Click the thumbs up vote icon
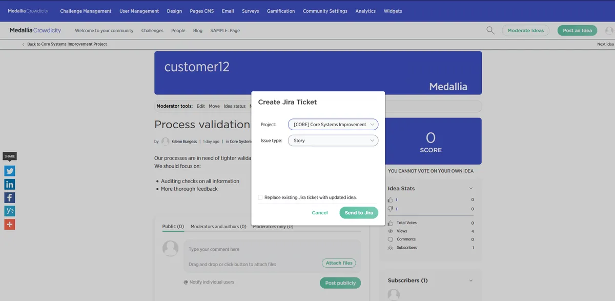The image size is (615, 301). tap(391, 199)
